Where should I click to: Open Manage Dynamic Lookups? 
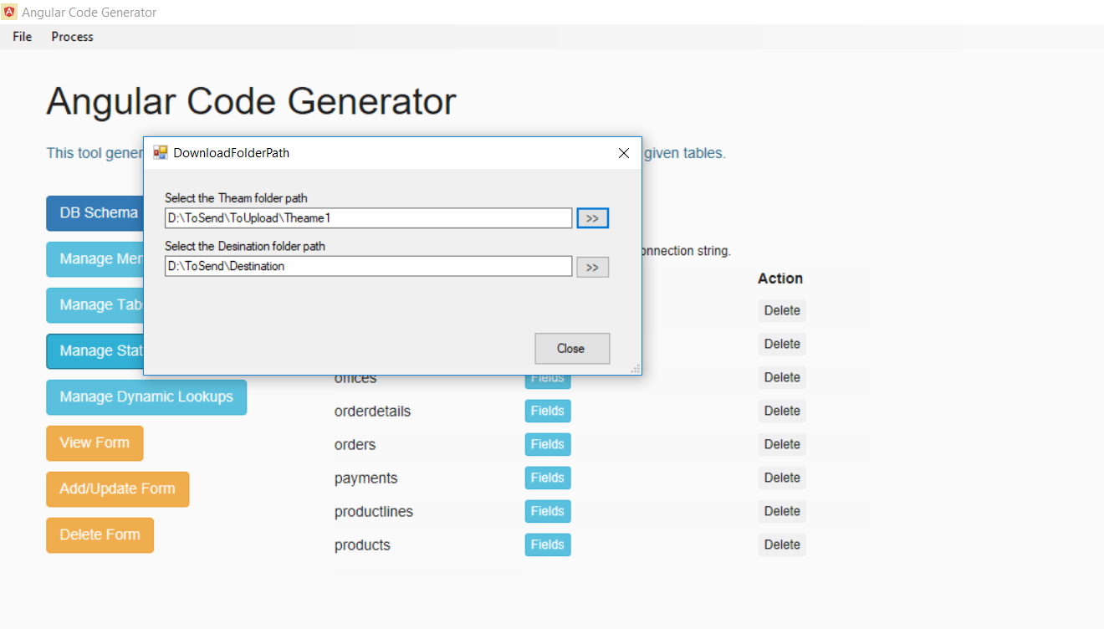point(146,397)
